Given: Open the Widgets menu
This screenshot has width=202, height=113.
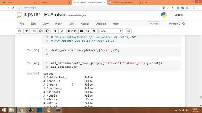Looking at the screenshot, I should [101, 24].
